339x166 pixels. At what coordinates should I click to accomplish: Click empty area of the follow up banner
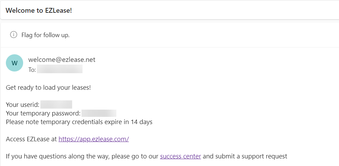click(205, 35)
